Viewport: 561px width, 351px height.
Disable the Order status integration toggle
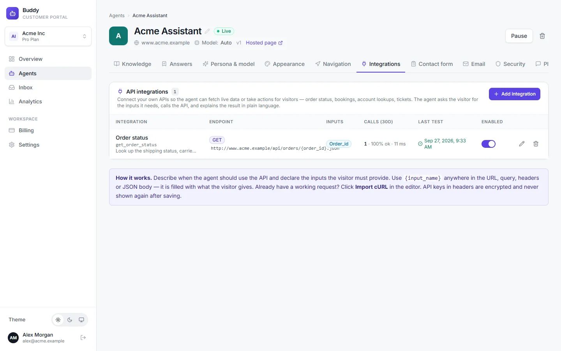[489, 144]
